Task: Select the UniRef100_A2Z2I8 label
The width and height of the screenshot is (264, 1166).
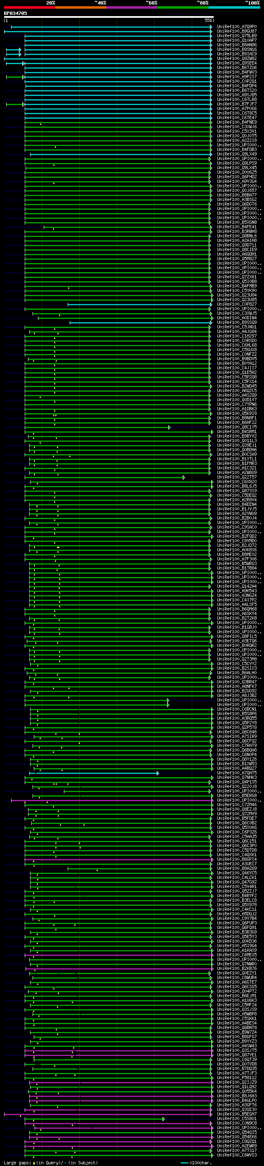Action: (236, 140)
